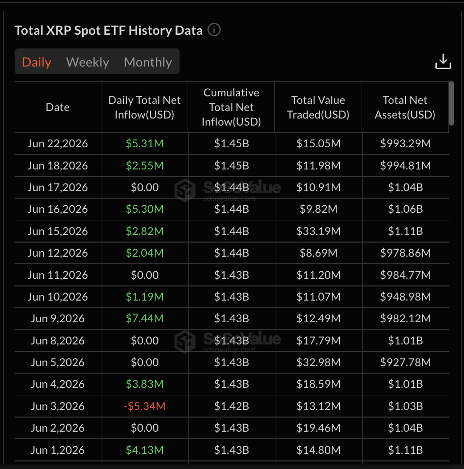The width and height of the screenshot is (464, 469).
Task: Click the info icon beside the title
Action: pyautogui.click(x=214, y=30)
